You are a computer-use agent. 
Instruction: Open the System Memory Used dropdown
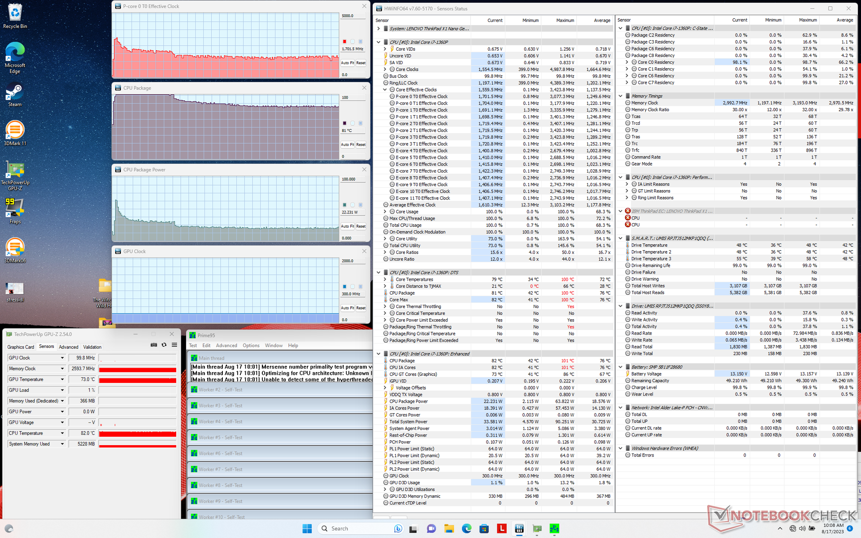coord(62,444)
